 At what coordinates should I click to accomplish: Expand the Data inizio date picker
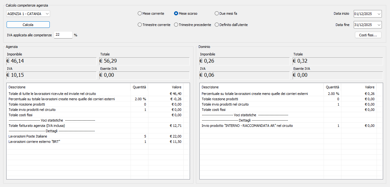coord(379,14)
